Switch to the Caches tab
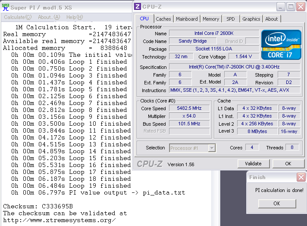 [163, 19]
